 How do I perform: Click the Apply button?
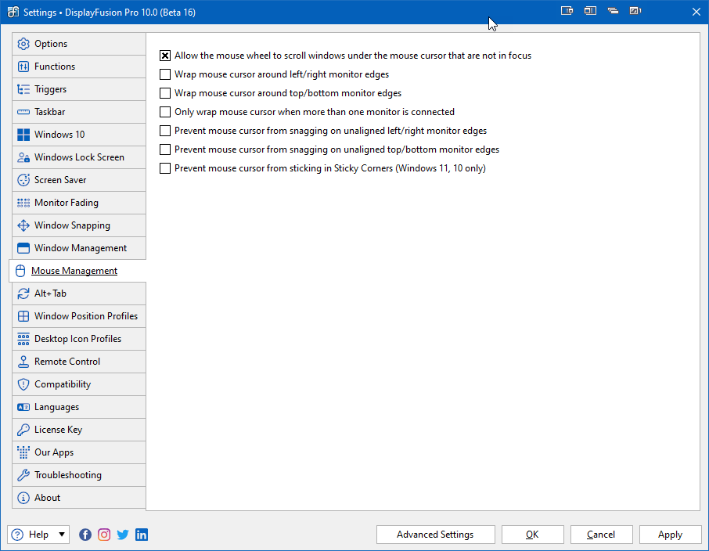pyautogui.click(x=670, y=535)
